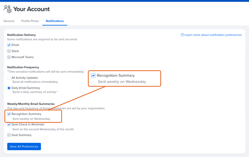Viewport: 249px width, 157px height.
Task: Select the Notifications tab
Action: (55, 21)
